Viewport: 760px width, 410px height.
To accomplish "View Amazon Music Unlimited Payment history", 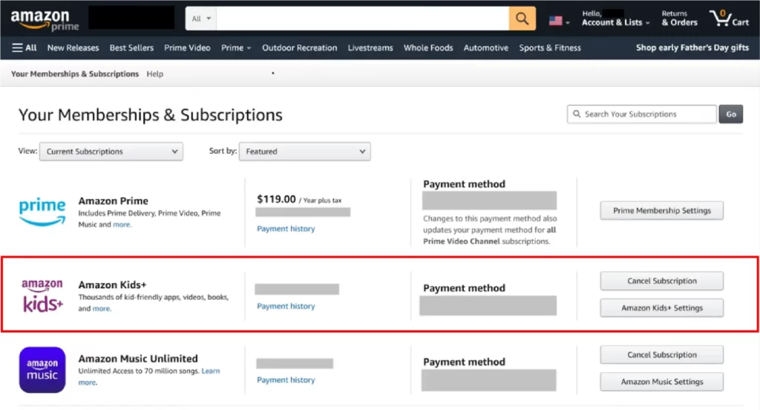I will pyautogui.click(x=286, y=380).
